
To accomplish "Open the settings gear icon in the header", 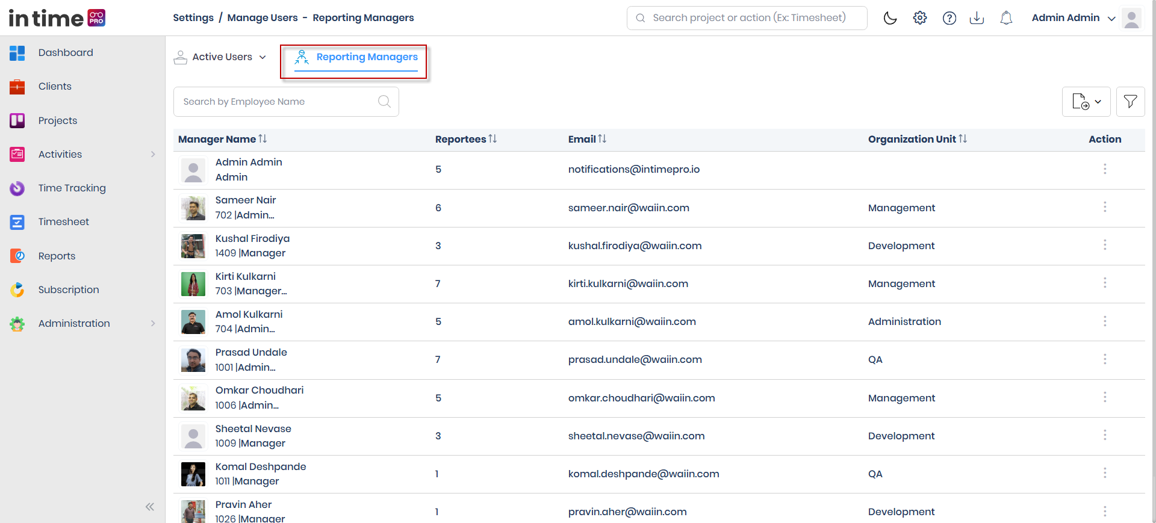I will pyautogui.click(x=920, y=18).
